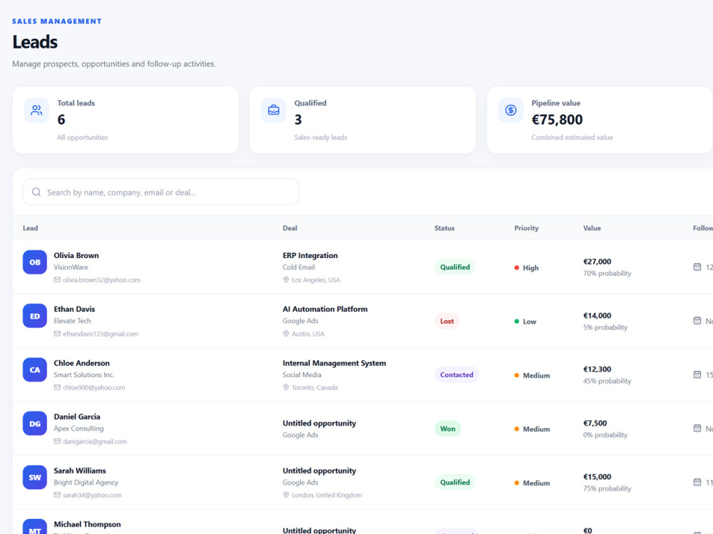Click calendar icon in Sarah Williams's row
Screen dimensions: 713x534
click(x=697, y=482)
